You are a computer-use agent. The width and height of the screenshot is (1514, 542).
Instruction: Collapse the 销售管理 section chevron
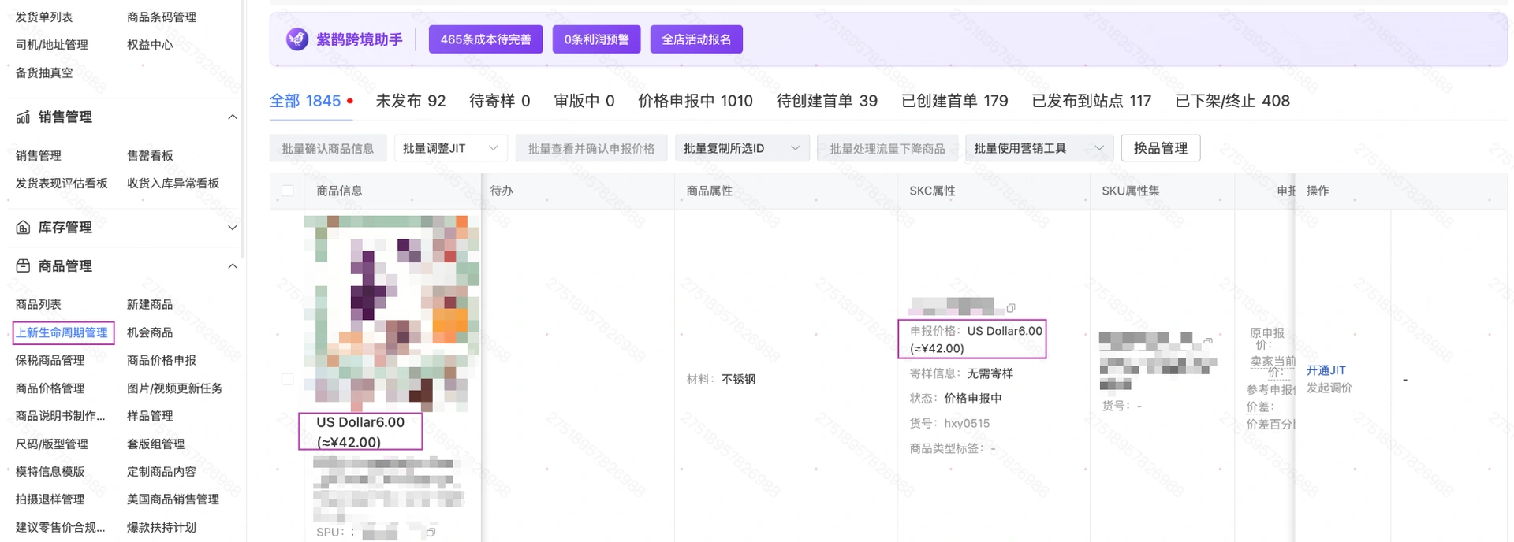click(x=232, y=117)
